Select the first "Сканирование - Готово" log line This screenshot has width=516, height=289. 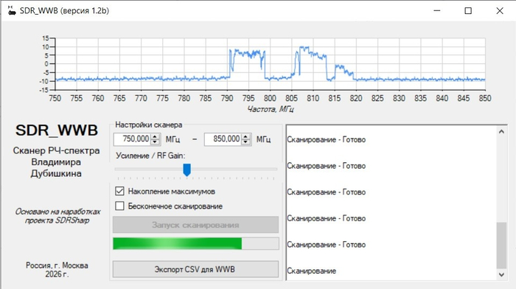click(326, 139)
